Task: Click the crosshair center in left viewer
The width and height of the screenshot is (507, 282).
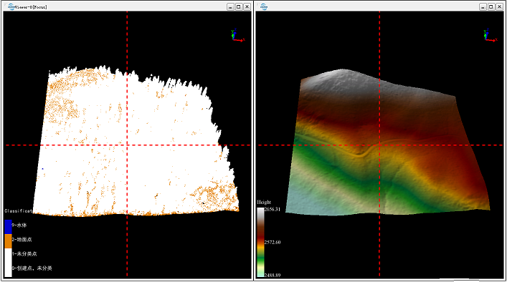Action: pos(127,145)
